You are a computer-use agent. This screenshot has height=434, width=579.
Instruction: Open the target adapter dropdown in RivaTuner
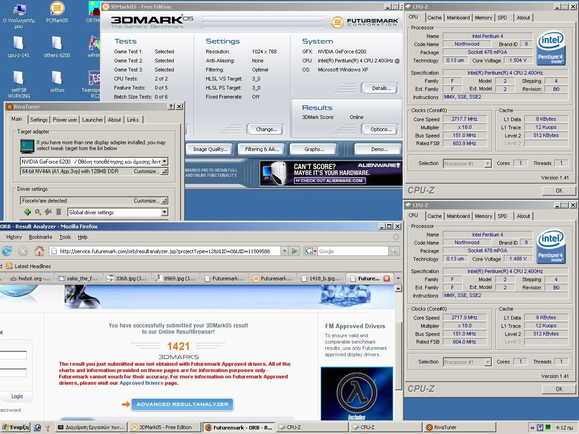pos(165,161)
